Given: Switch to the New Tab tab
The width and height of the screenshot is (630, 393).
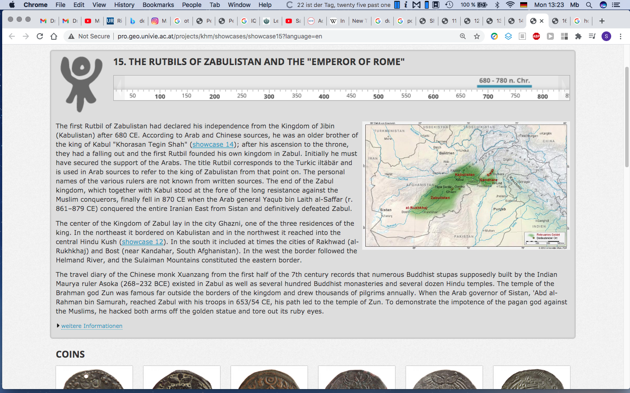Looking at the screenshot, I should click(360, 21).
